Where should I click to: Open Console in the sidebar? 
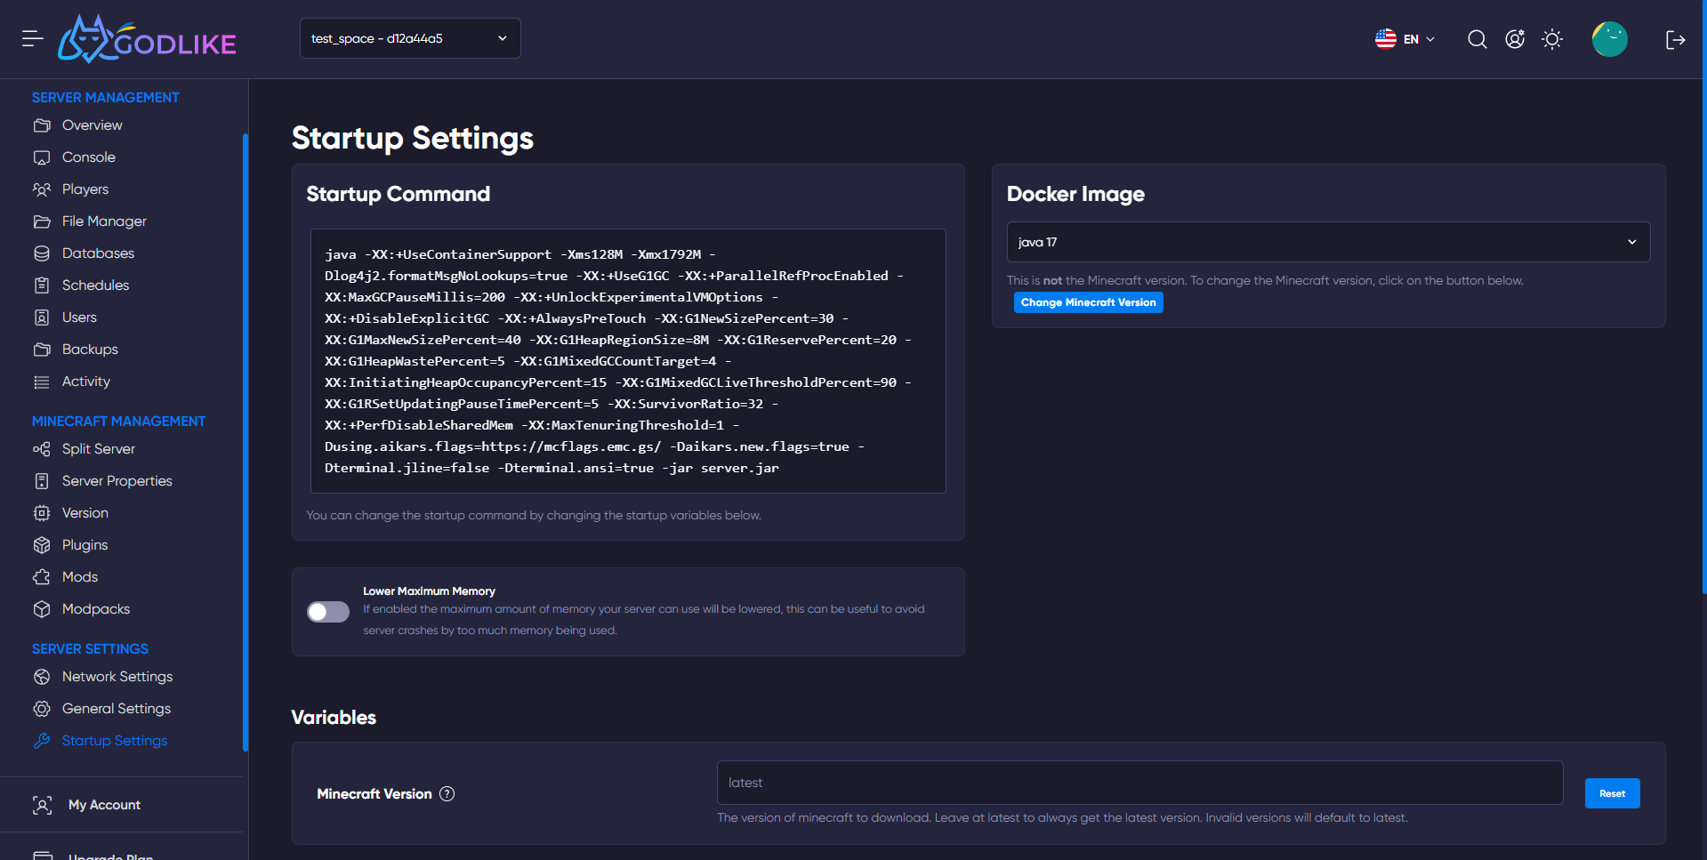point(88,157)
